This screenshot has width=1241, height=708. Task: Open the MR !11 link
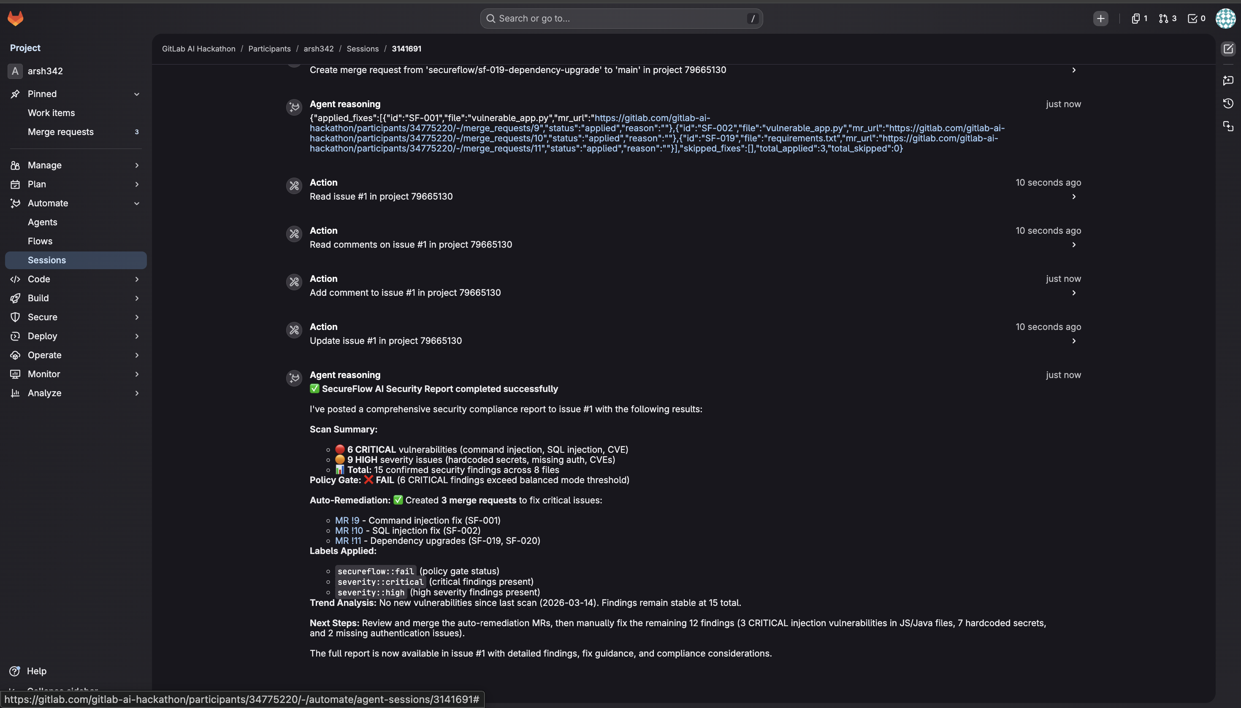348,541
